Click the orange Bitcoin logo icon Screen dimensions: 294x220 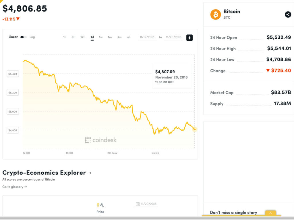point(215,14)
